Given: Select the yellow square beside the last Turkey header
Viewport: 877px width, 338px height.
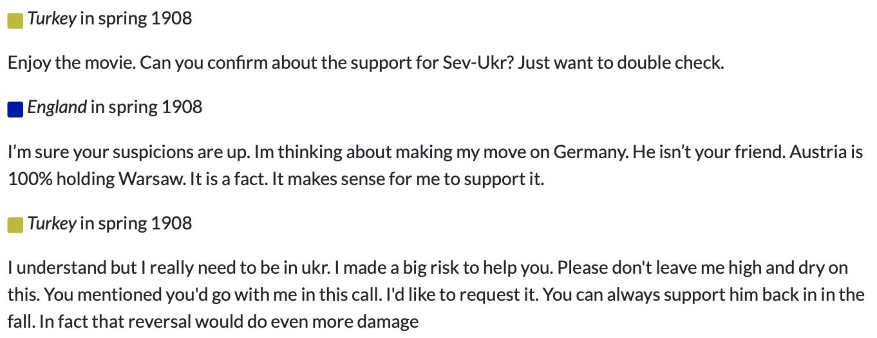Looking at the screenshot, I should coord(15,226).
